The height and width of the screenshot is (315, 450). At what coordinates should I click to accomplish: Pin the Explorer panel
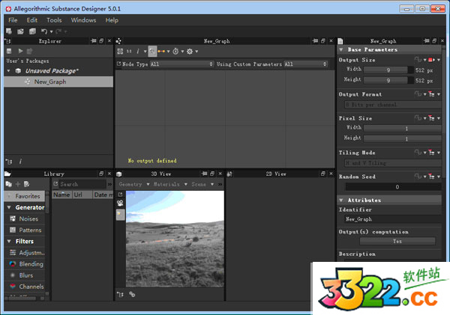click(93, 41)
